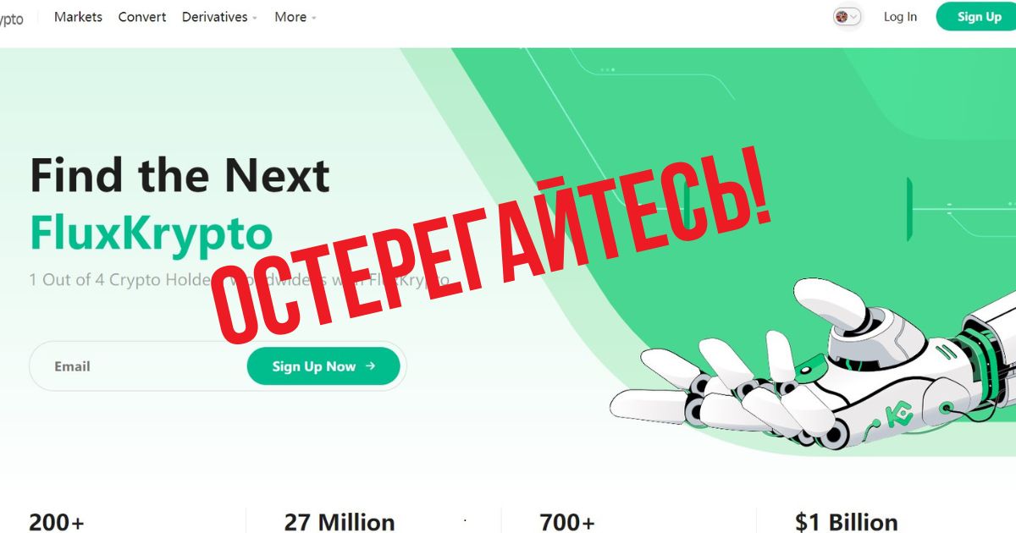The width and height of the screenshot is (1016, 533).
Task: Click the $1 Billion statistic
Action: (847, 522)
